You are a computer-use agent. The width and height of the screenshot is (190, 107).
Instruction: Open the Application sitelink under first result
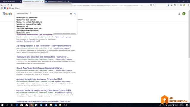coord(20,41)
